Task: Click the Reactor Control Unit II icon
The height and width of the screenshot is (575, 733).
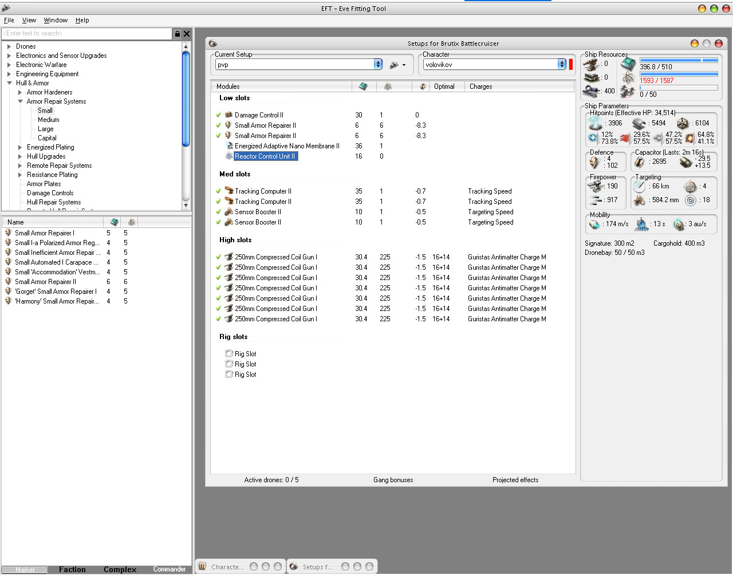Action: point(228,156)
